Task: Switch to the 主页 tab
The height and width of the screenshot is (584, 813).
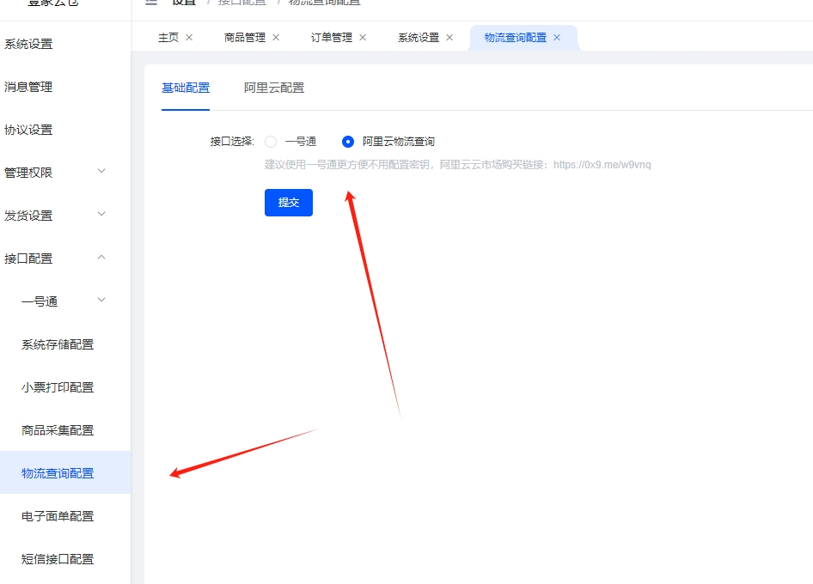Action: click(168, 37)
